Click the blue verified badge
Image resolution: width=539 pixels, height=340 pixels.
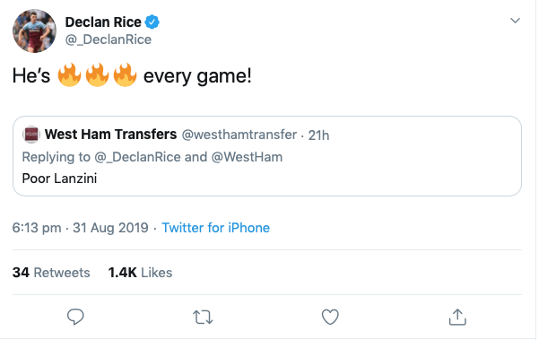[x=152, y=22]
